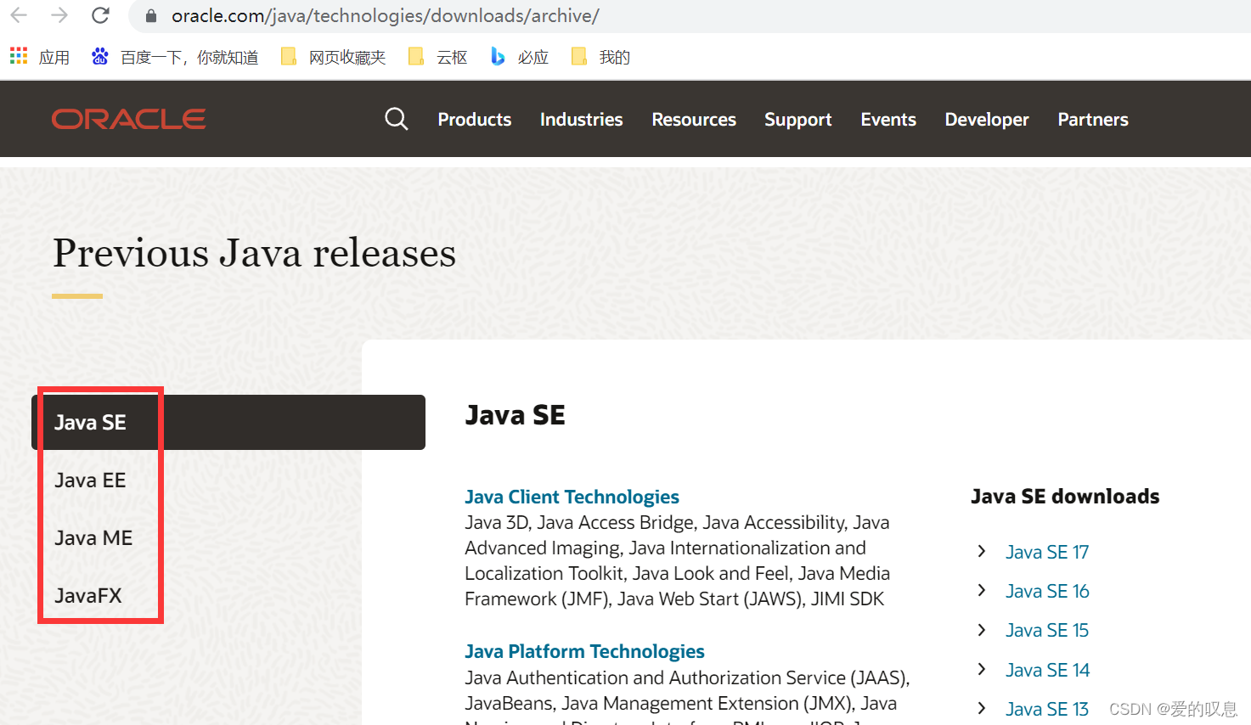Click the address bar URL
Image resolution: width=1251 pixels, height=725 pixels.
(x=385, y=16)
